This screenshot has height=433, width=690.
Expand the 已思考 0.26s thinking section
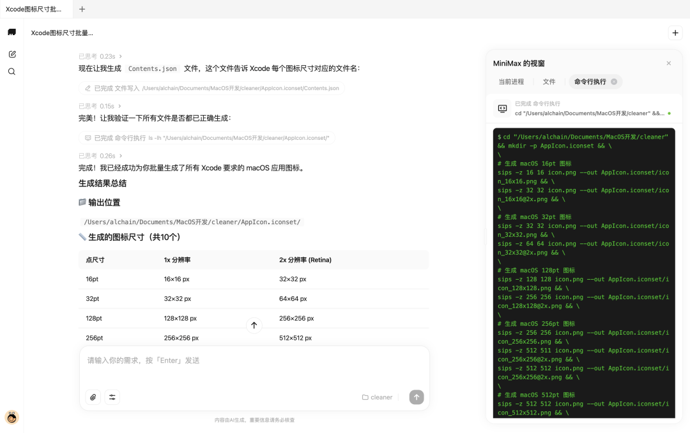coord(100,156)
